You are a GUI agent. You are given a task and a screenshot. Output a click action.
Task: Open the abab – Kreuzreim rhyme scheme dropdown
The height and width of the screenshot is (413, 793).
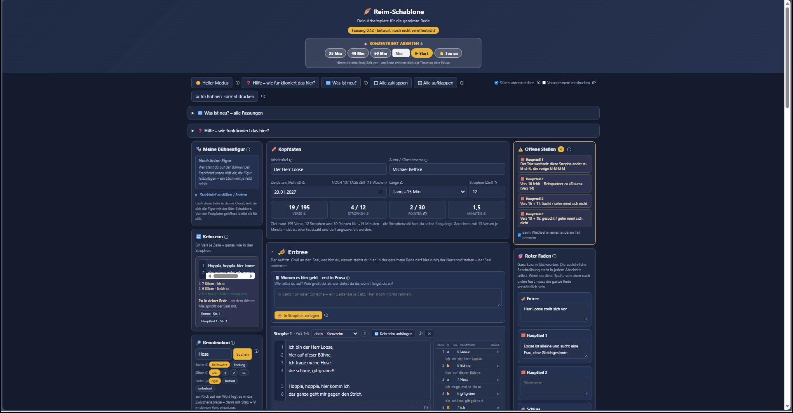click(335, 334)
